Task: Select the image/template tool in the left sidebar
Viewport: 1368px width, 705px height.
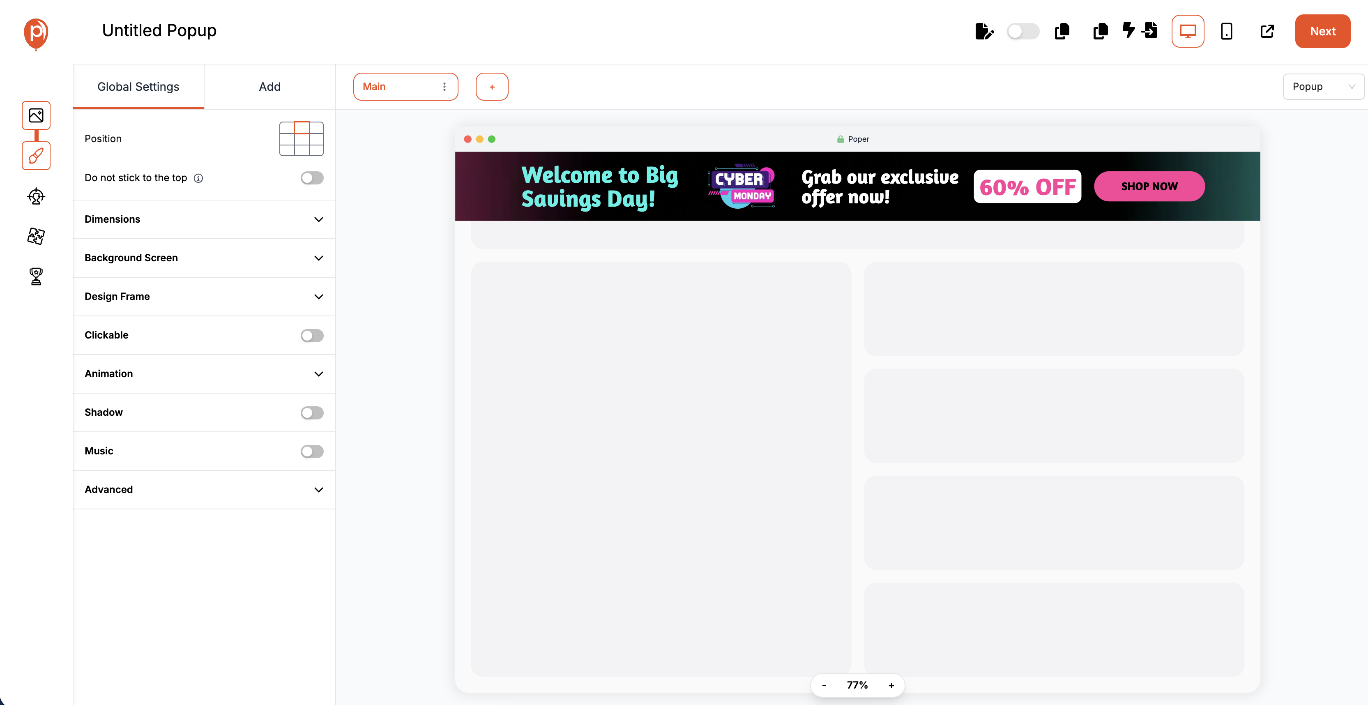Action: click(x=36, y=115)
